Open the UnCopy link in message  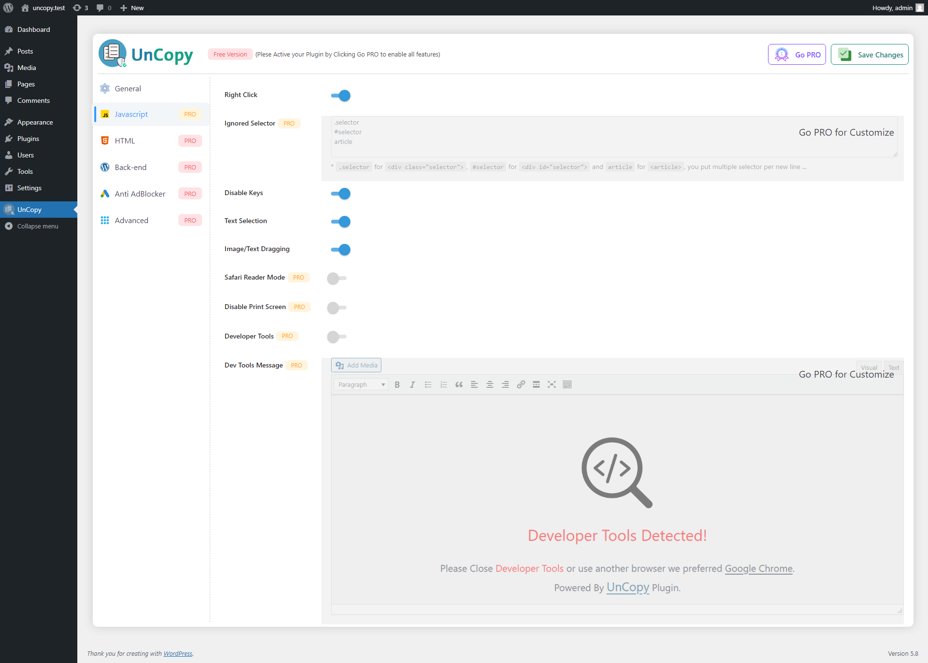click(628, 587)
